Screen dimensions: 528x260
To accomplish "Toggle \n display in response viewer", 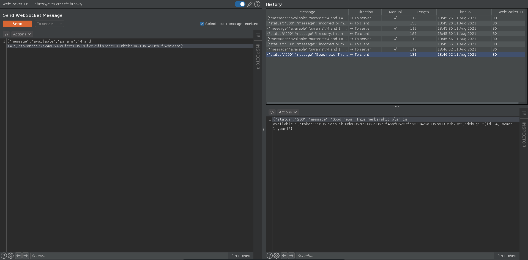I will tap(272, 112).
